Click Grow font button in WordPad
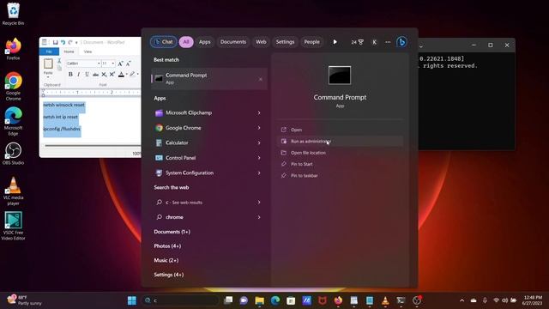Viewport: 549px width, 309px height. (120, 64)
